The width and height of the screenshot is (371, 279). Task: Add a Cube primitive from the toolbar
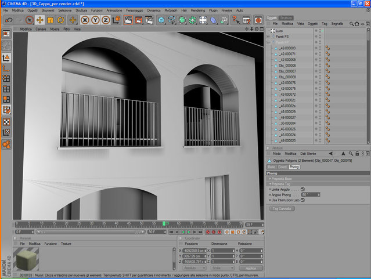(161, 20)
